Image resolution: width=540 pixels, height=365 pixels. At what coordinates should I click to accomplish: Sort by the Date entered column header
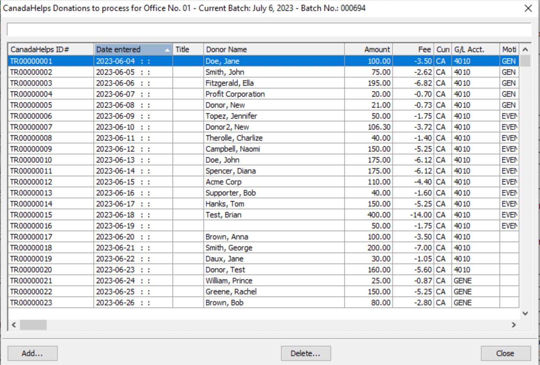pos(133,49)
